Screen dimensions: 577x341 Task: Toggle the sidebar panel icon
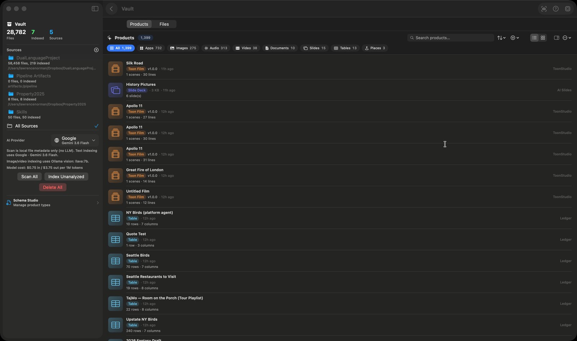[x=95, y=9]
